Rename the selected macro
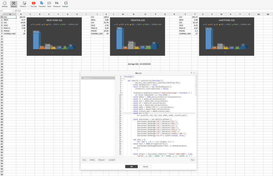273x176 pixels. click(101, 160)
